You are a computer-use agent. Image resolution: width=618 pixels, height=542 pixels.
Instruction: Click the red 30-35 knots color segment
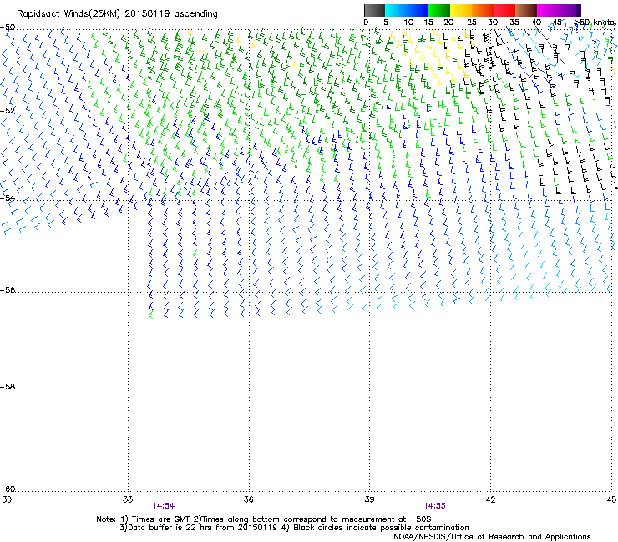coord(504,10)
